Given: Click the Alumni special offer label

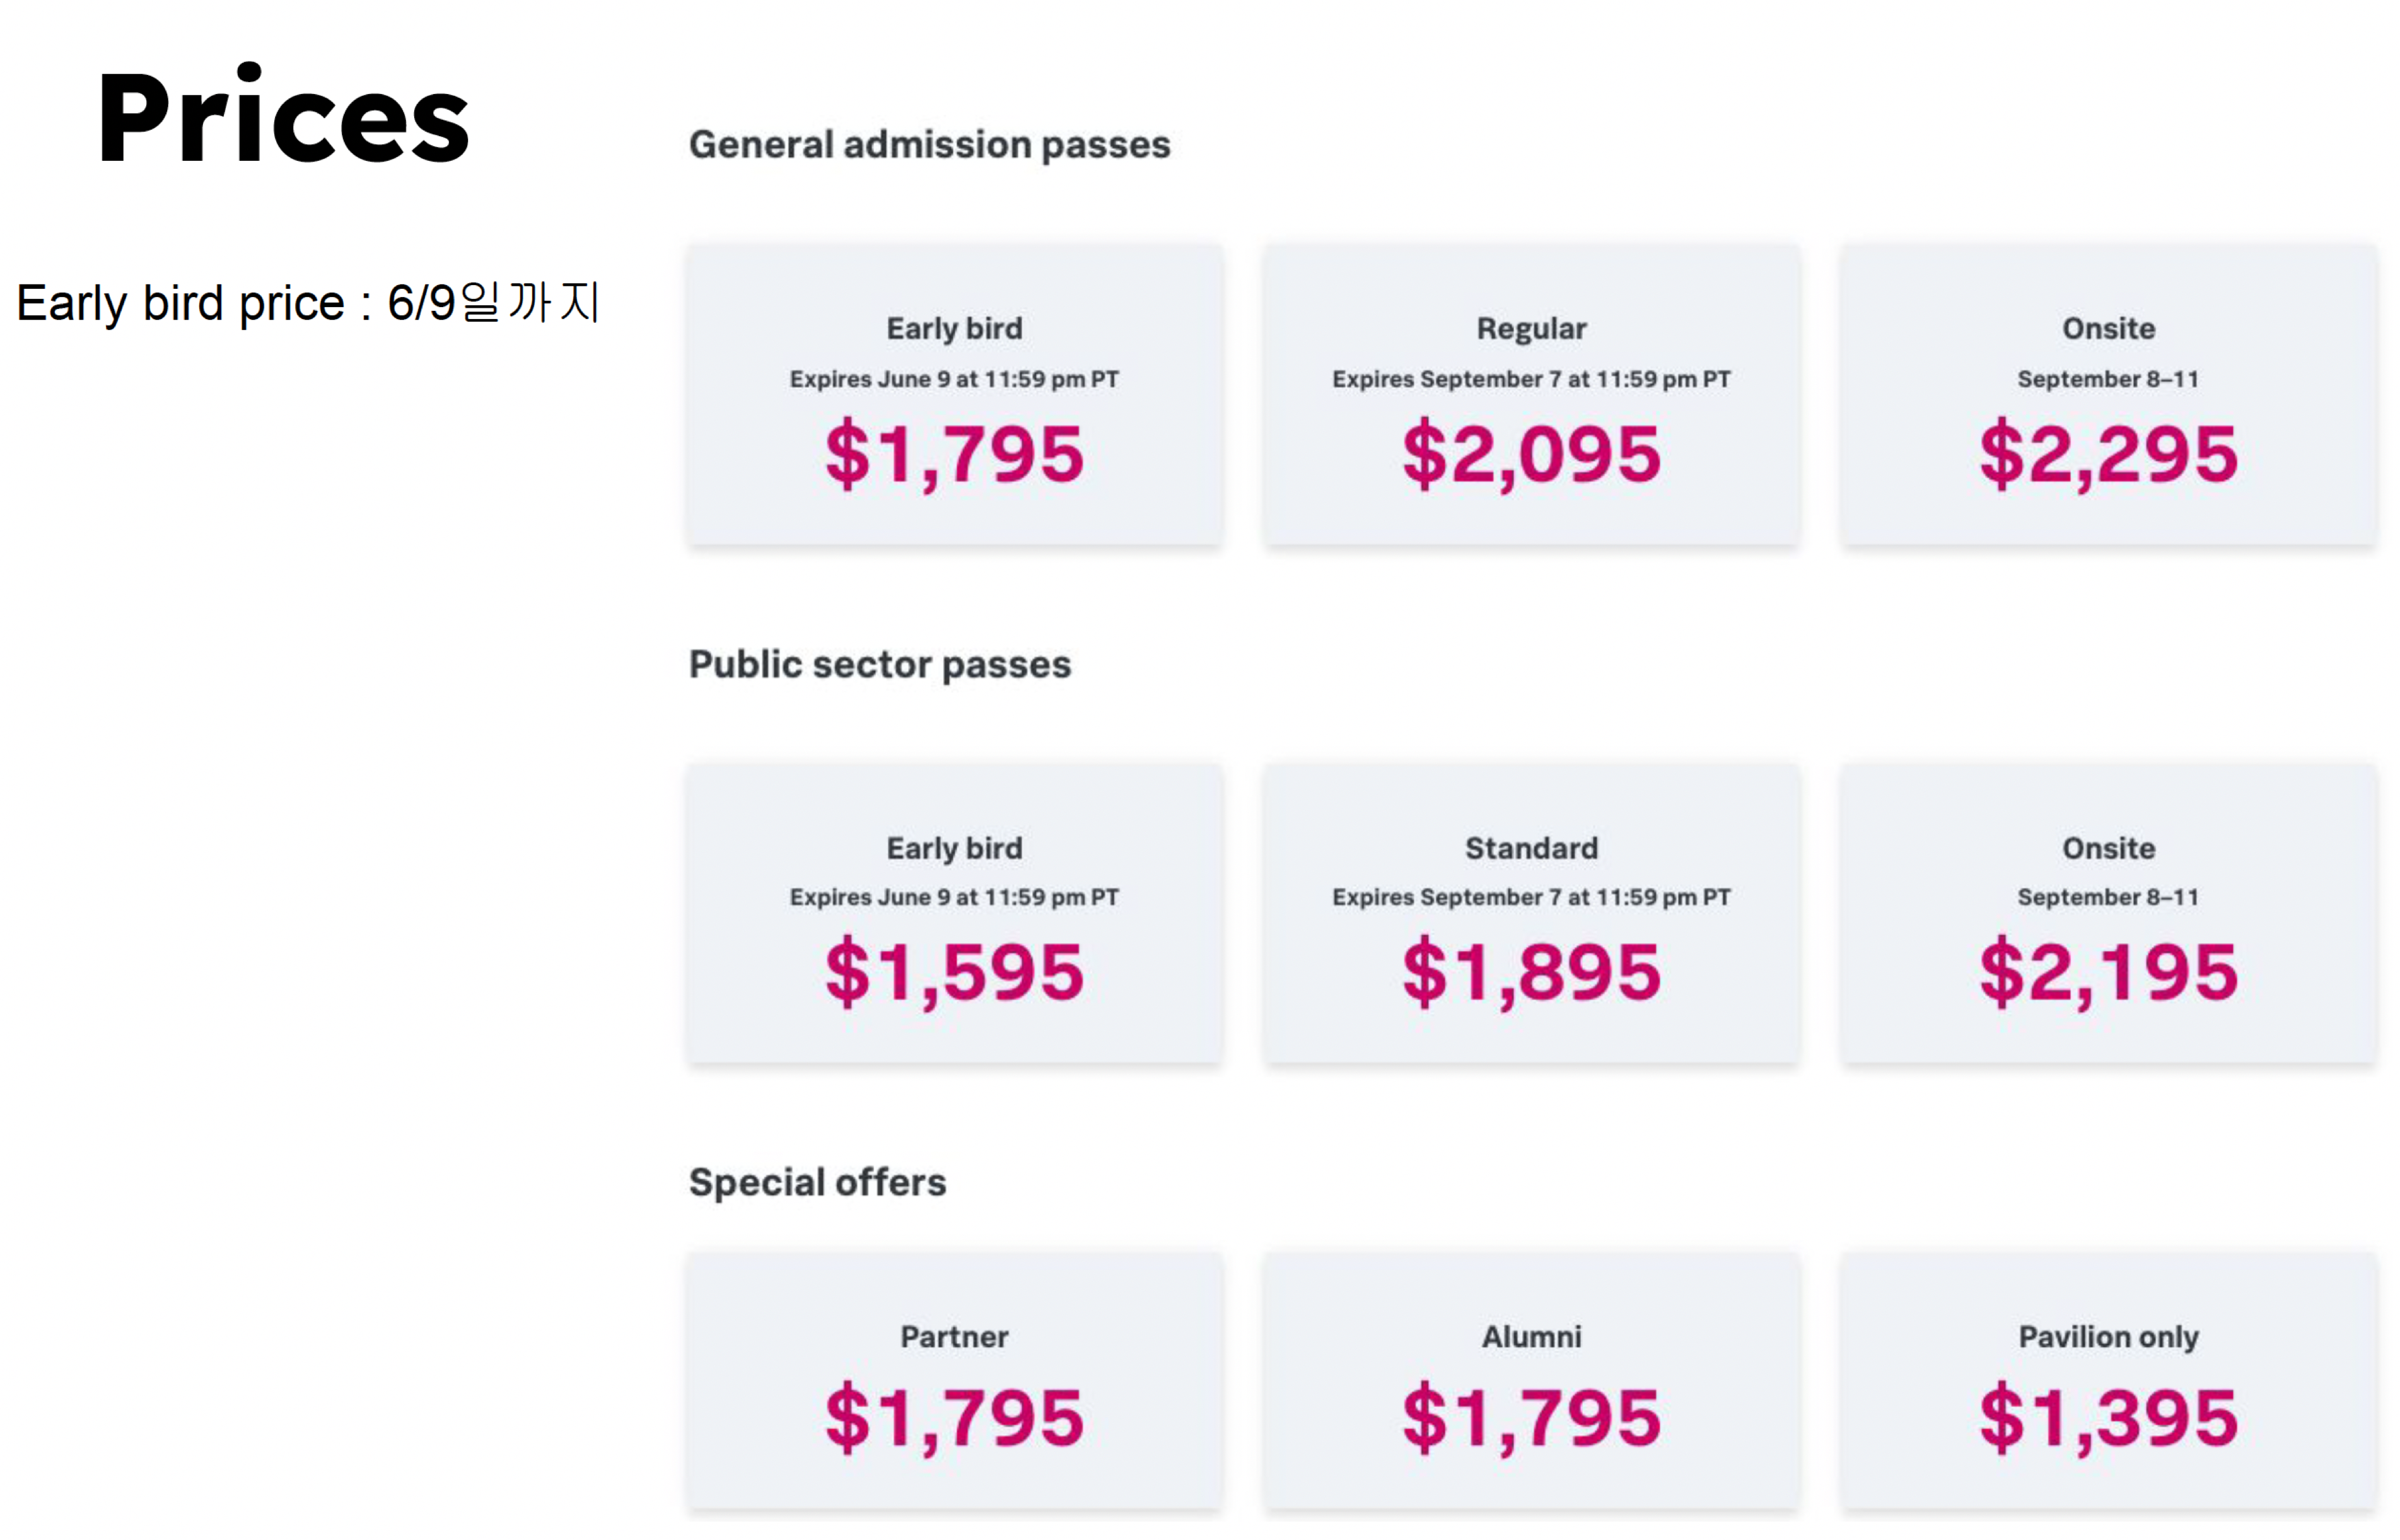Looking at the screenshot, I should 1531,1337.
